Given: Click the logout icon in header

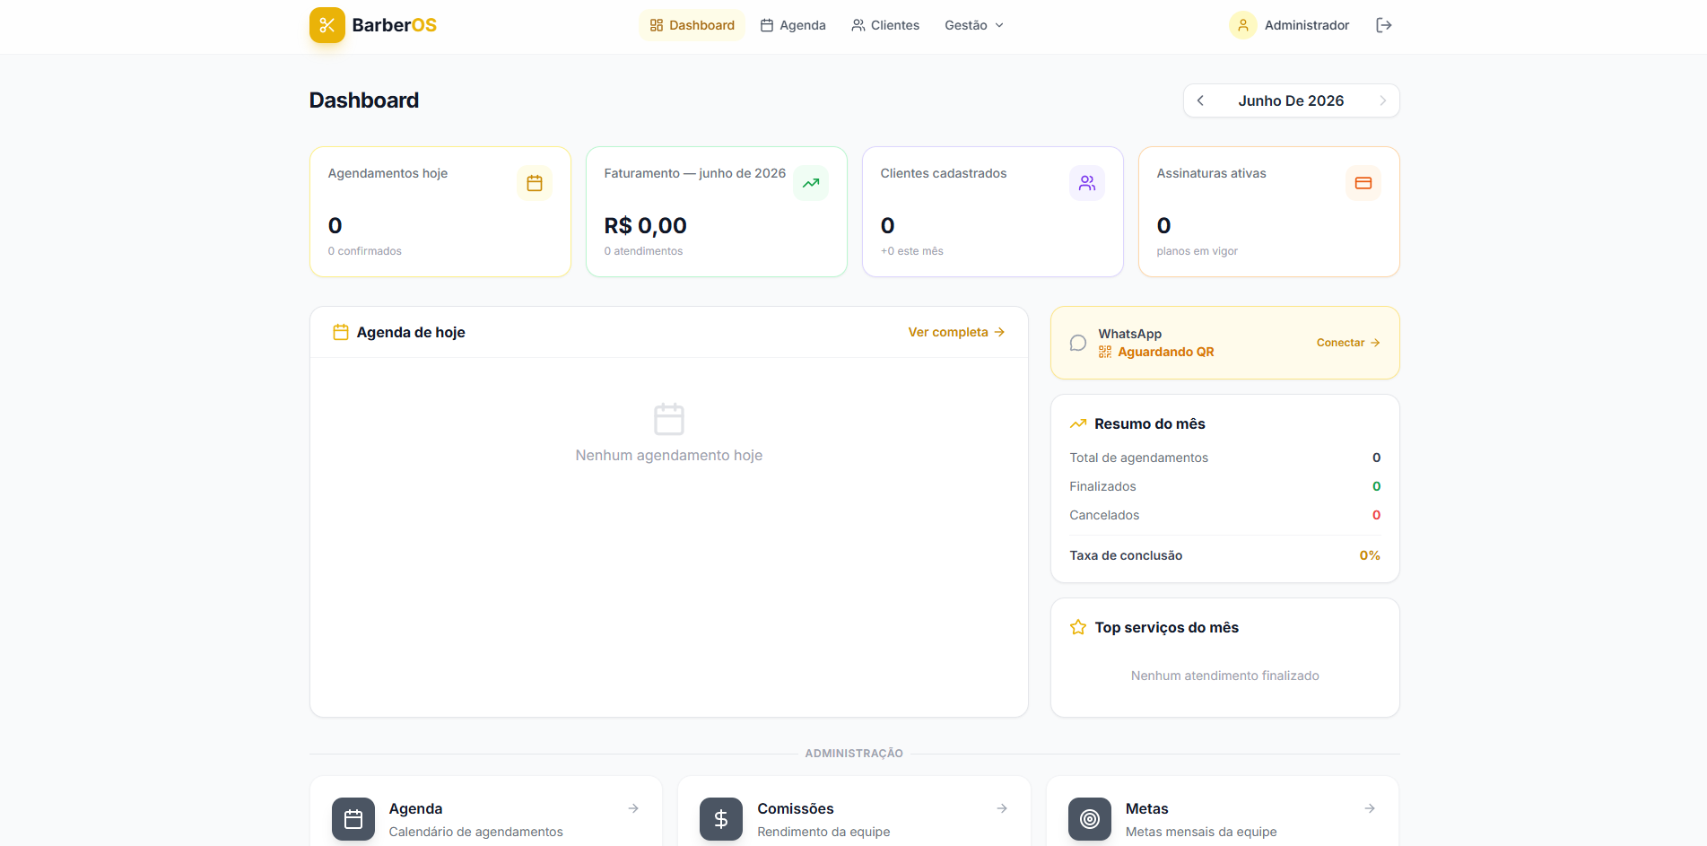Looking at the screenshot, I should [x=1384, y=25].
